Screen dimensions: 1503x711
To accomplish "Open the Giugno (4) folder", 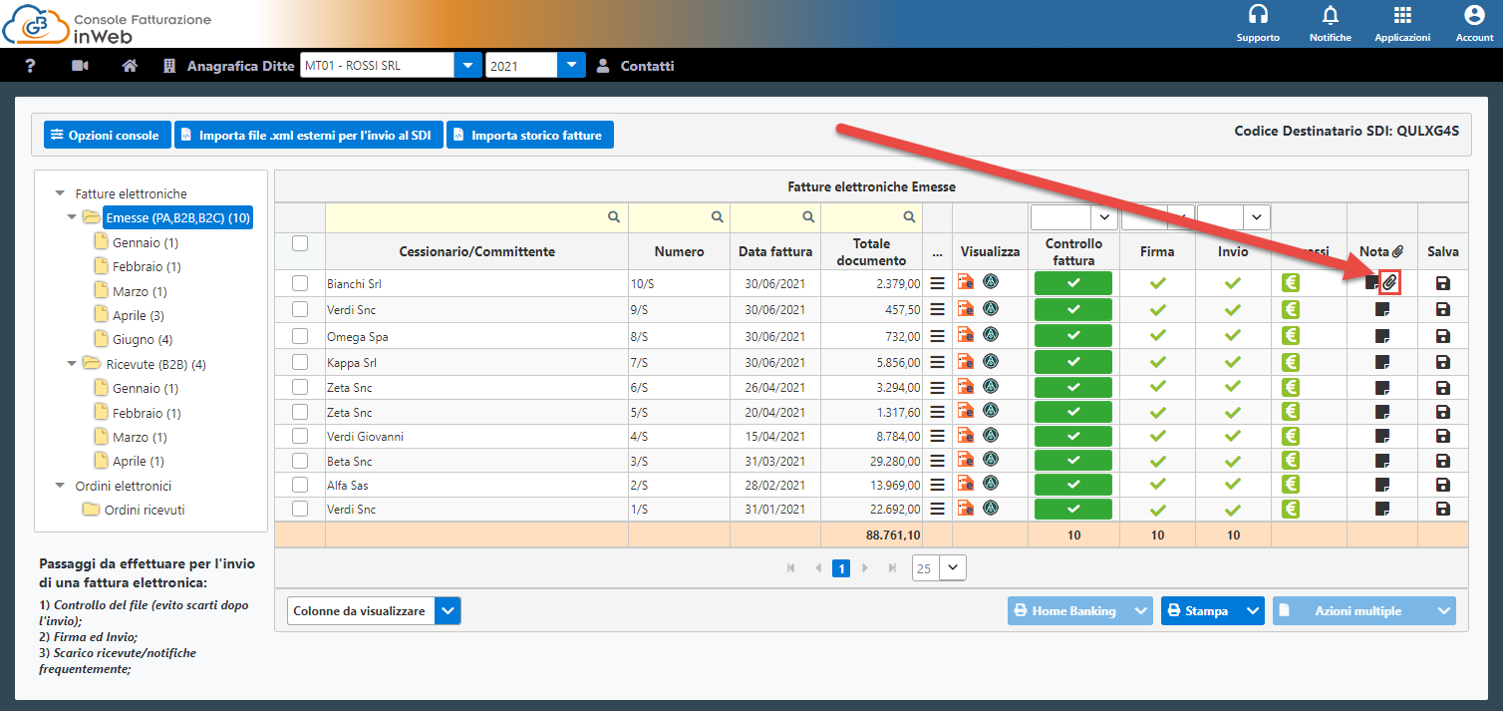I will pyautogui.click(x=142, y=339).
